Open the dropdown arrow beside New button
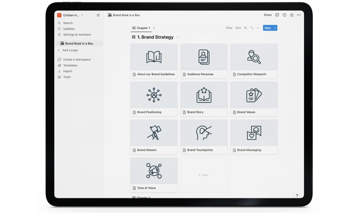 tap(275, 28)
